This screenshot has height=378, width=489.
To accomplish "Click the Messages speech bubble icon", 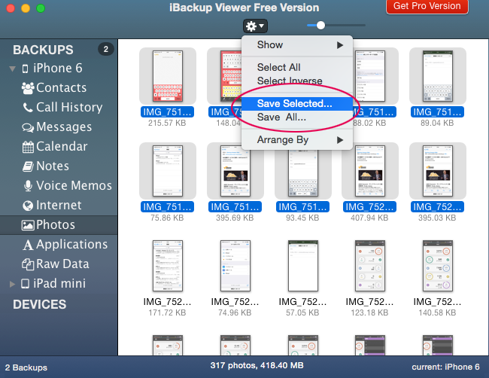I will coord(28,127).
